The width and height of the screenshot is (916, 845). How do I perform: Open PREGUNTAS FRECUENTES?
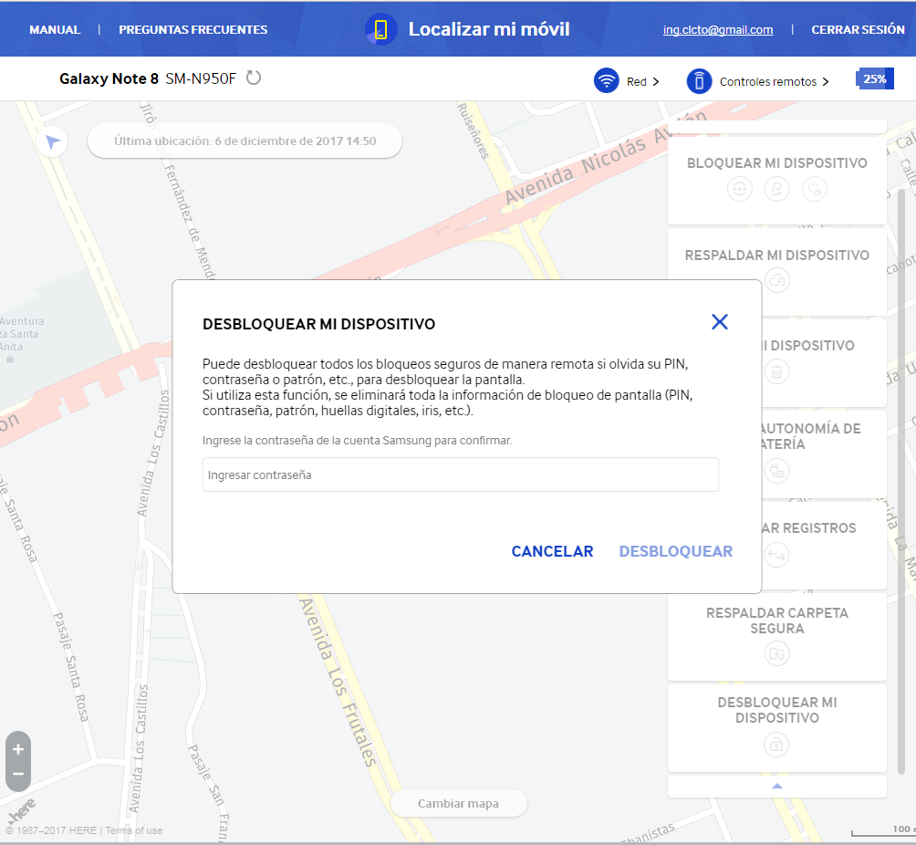pos(193,29)
